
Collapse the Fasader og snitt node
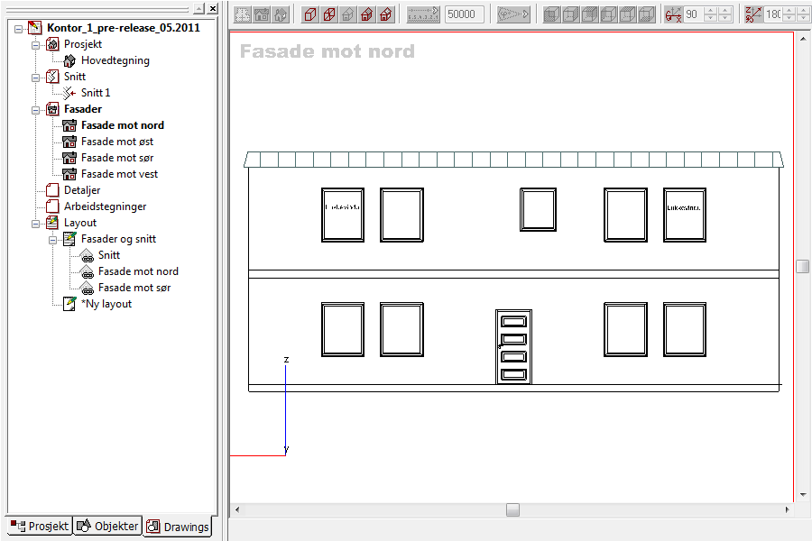(52, 240)
